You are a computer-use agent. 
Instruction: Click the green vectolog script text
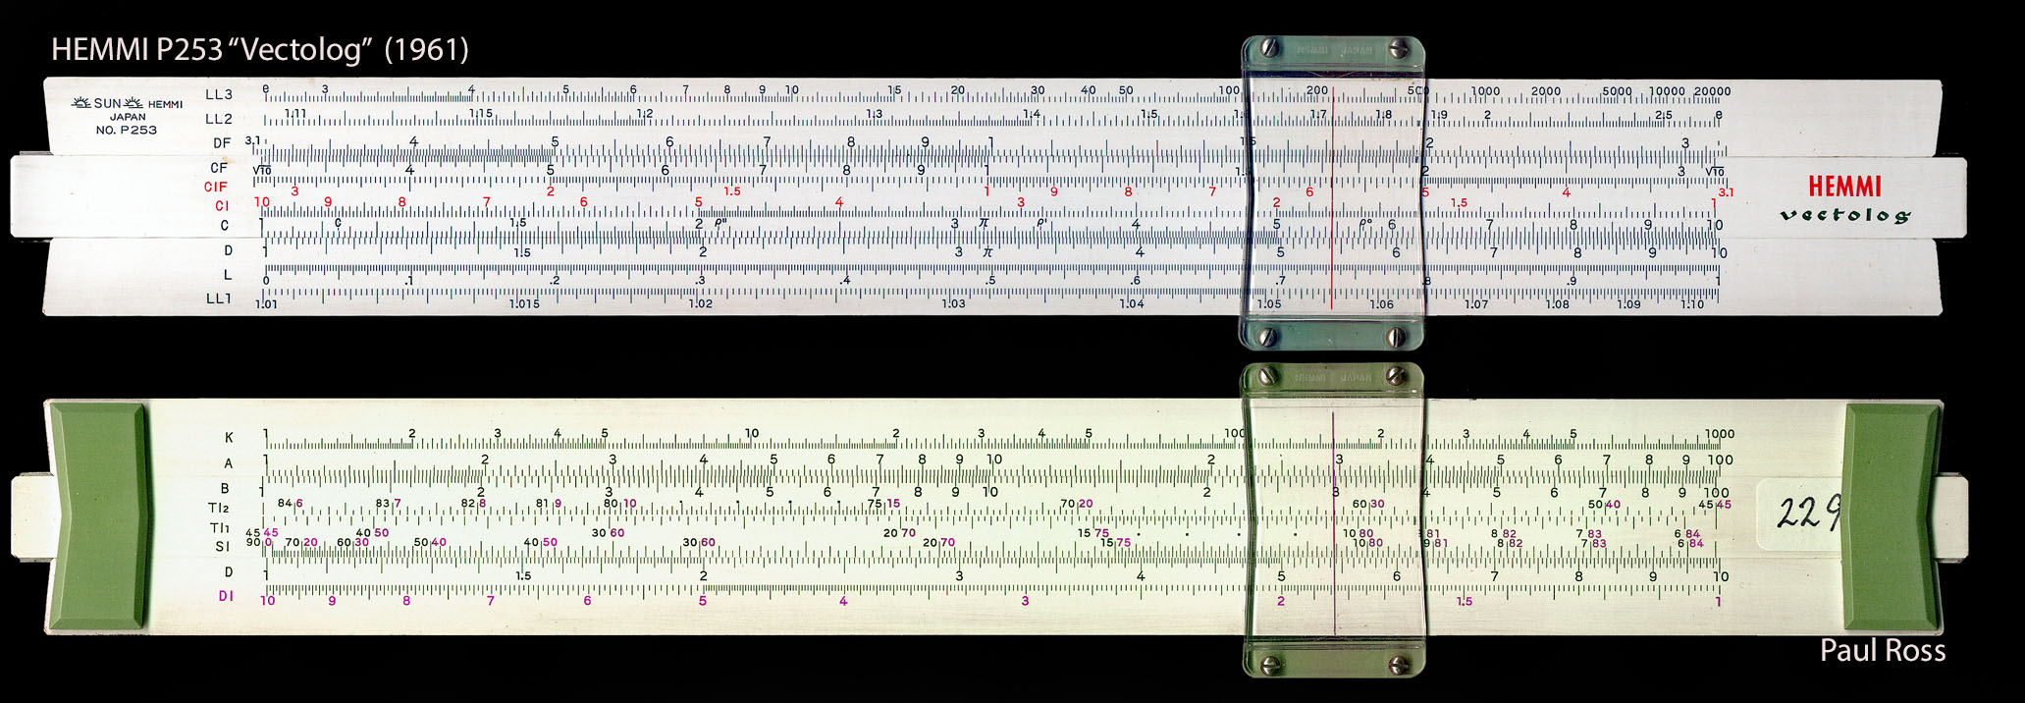[1844, 215]
